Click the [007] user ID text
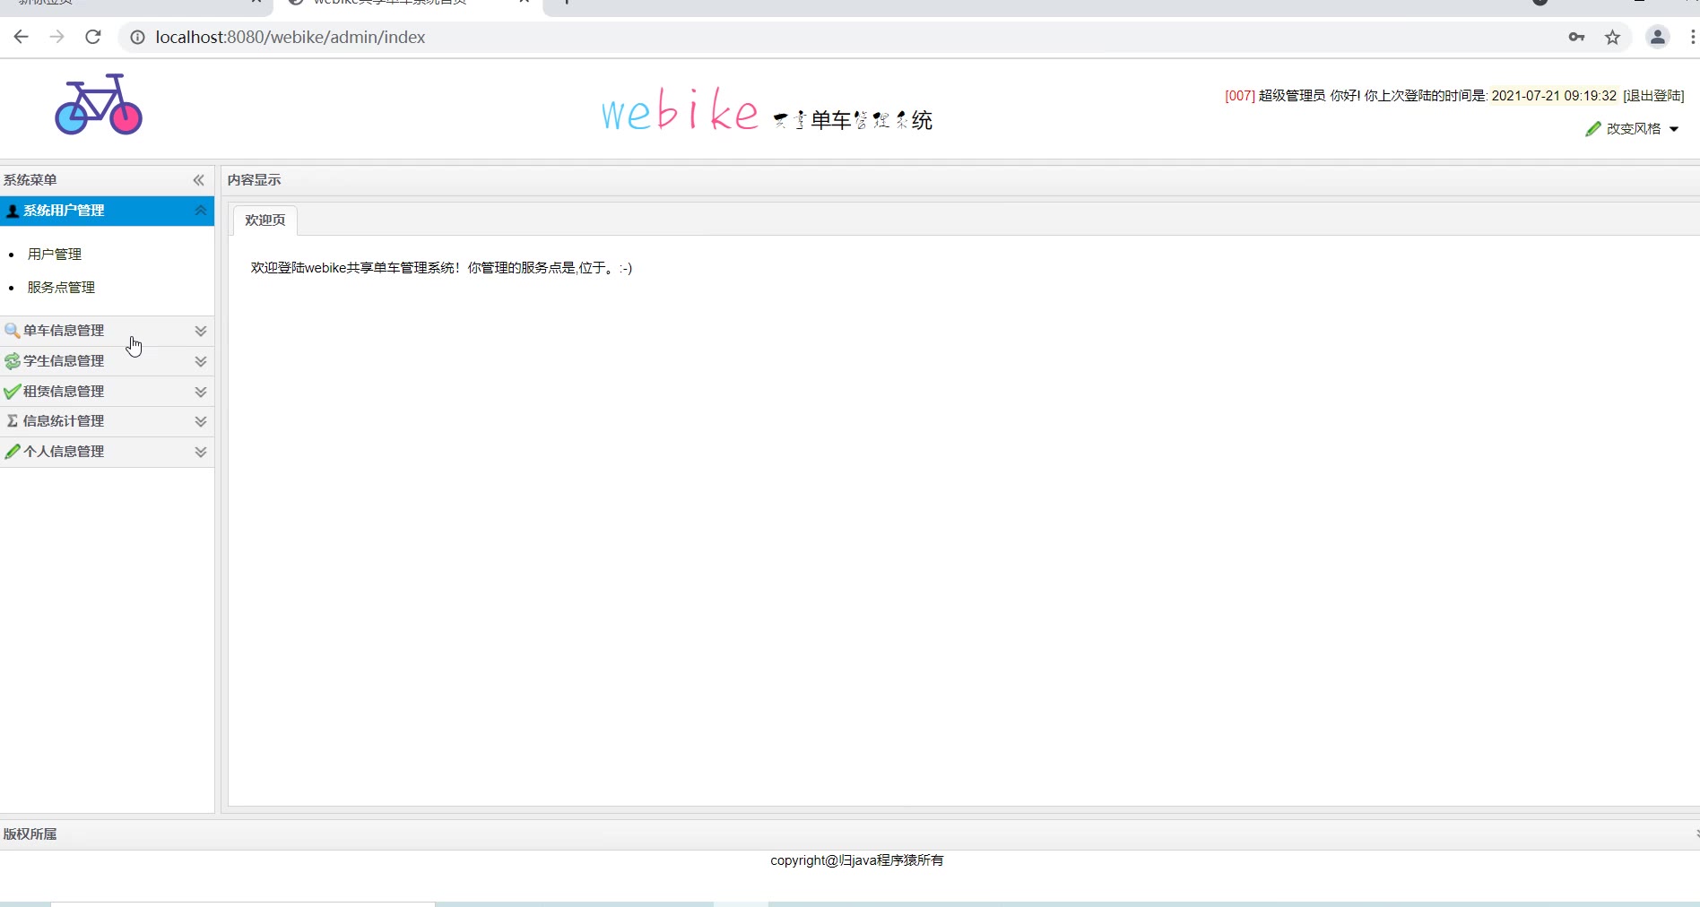 [x=1240, y=96]
